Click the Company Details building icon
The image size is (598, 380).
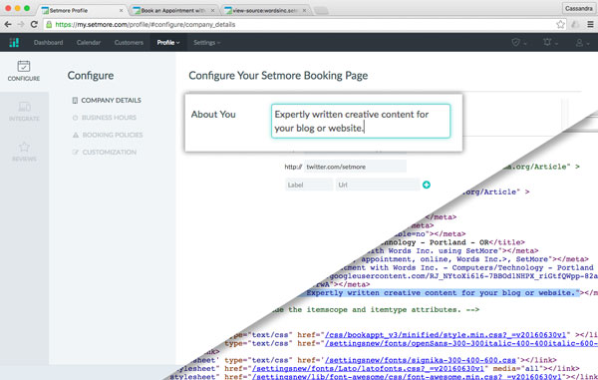point(75,101)
